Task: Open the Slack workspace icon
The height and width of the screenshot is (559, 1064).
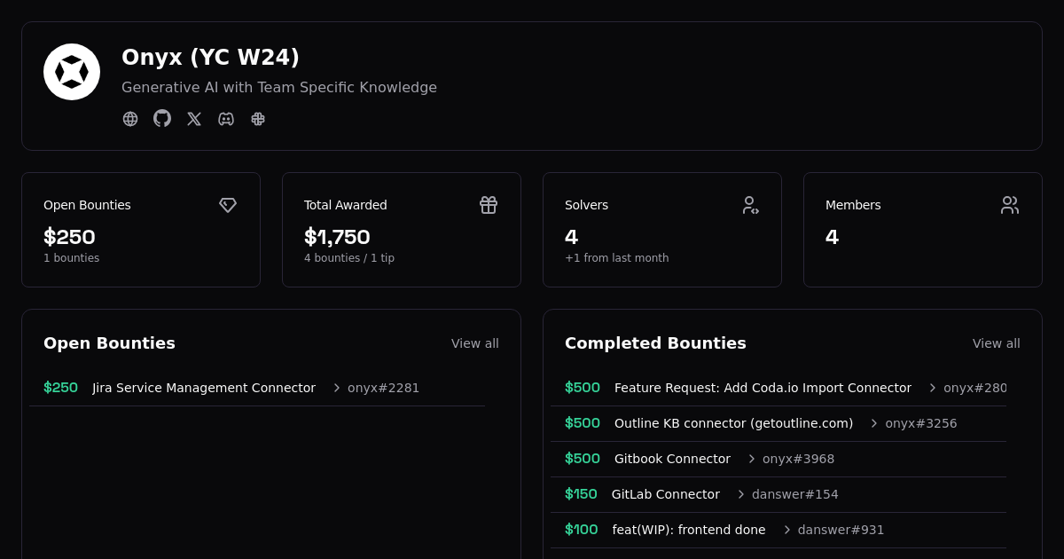Action: pos(258,119)
